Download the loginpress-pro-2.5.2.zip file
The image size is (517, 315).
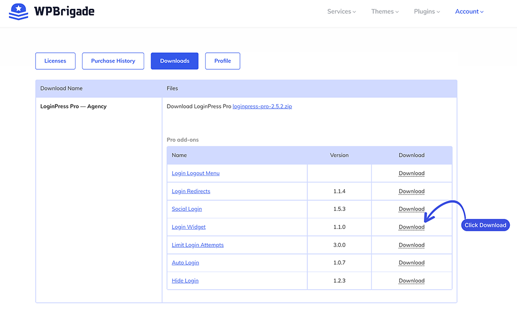click(x=262, y=107)
